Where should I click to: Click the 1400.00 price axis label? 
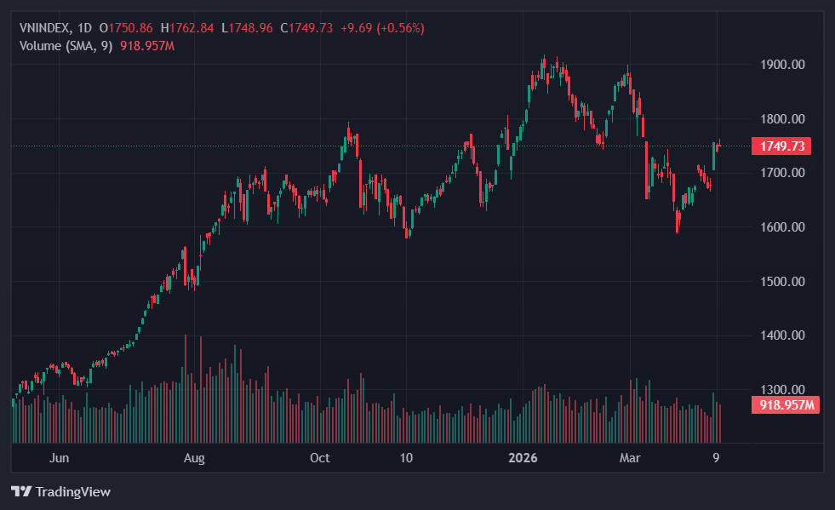781,335
